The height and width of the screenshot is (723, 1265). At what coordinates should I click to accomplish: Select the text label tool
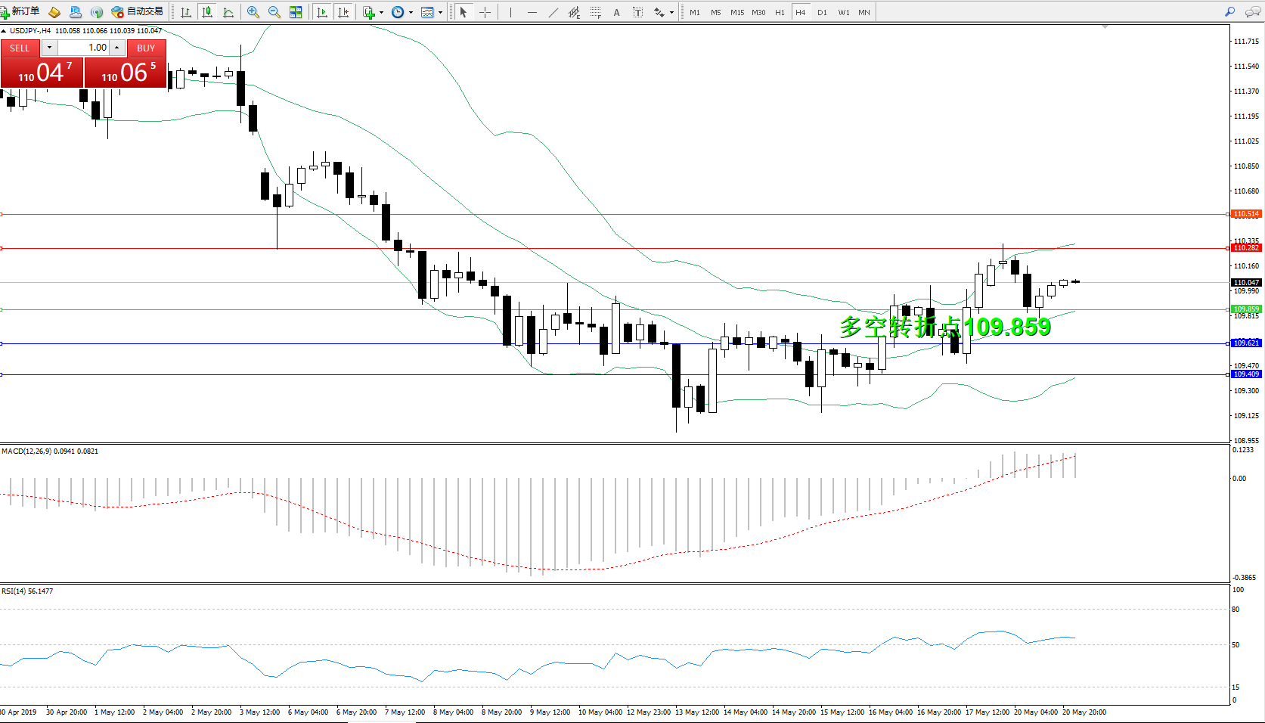[617, 12]
